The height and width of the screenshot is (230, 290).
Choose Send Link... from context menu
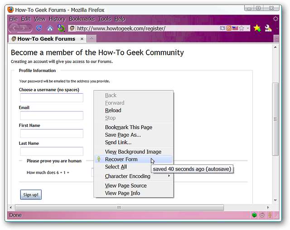pyautogui.click(x=134, y=143)
